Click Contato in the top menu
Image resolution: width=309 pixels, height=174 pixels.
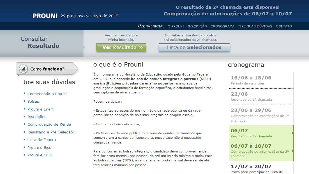(x=284, y=26)
